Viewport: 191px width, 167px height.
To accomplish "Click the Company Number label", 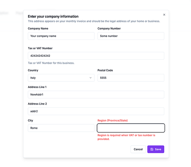I will (x=109, y=29).
